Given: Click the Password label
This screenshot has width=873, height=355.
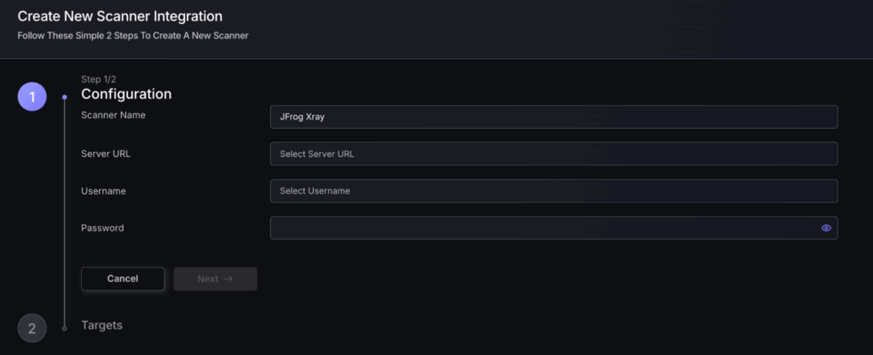Looking at the screenshot, I should point(102,228).
